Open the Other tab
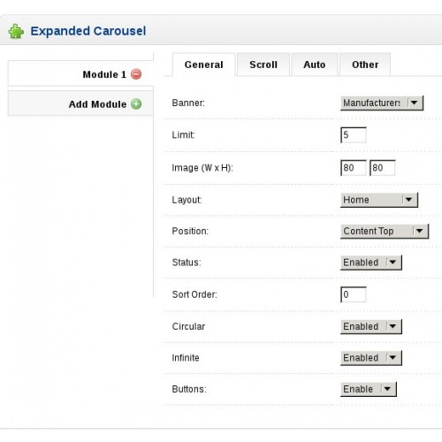Viewport: 442px width, 442px height. 365,65
